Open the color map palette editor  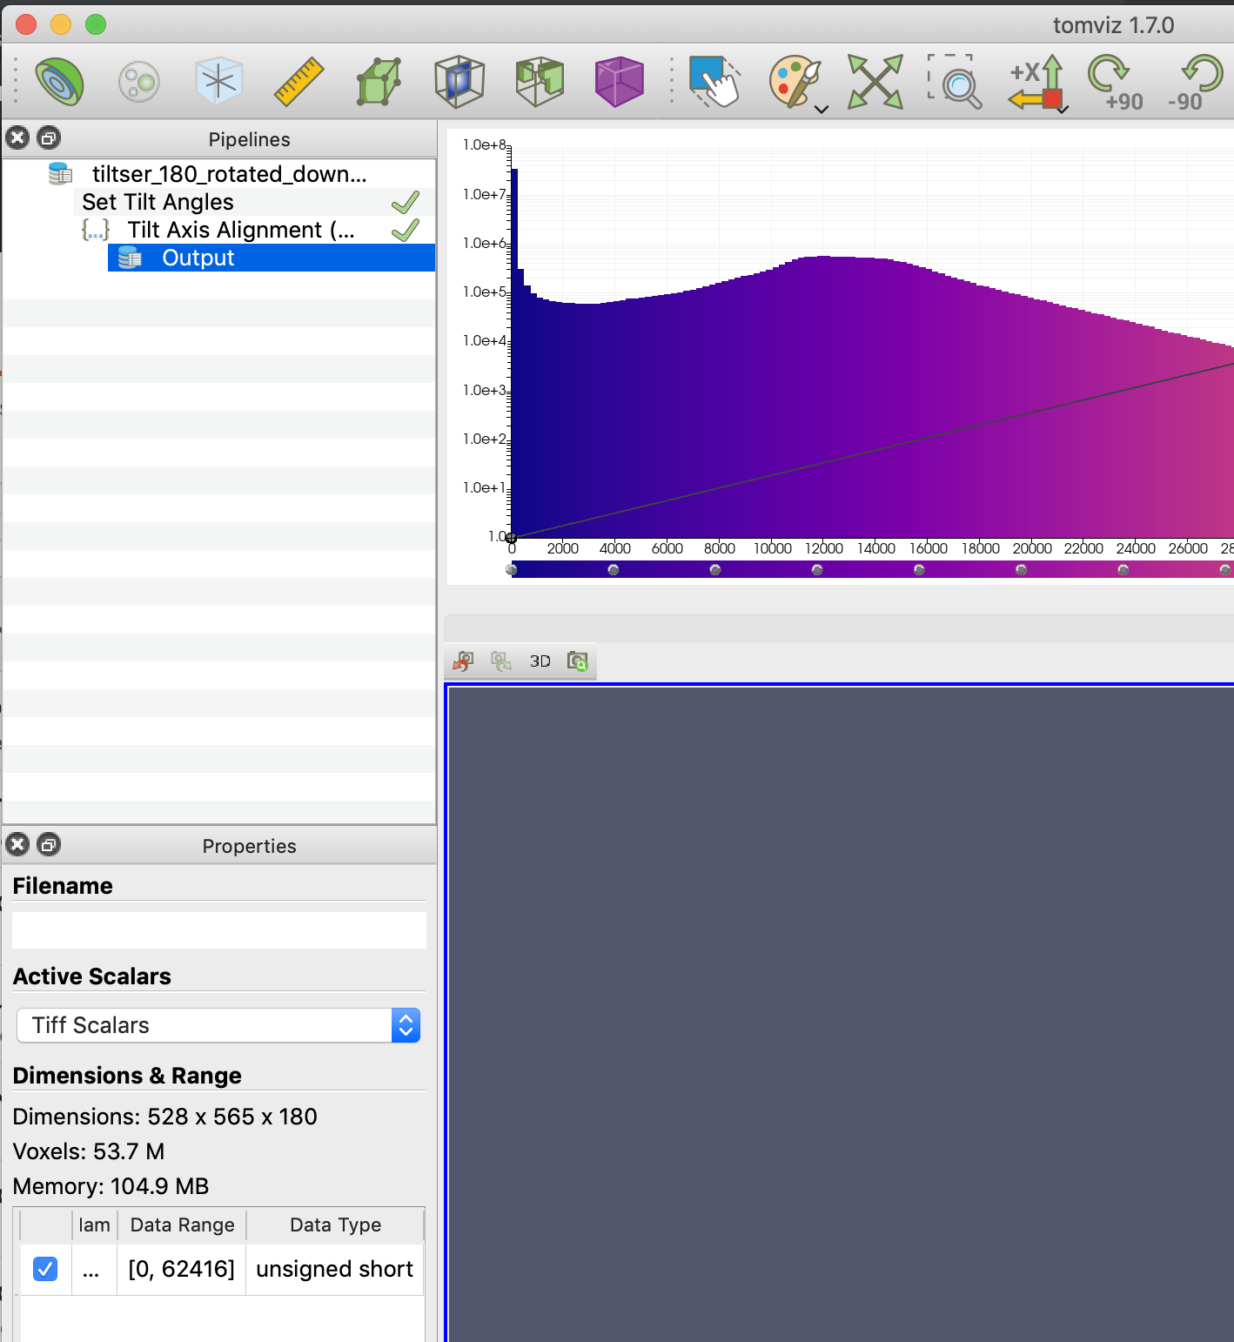792,81
